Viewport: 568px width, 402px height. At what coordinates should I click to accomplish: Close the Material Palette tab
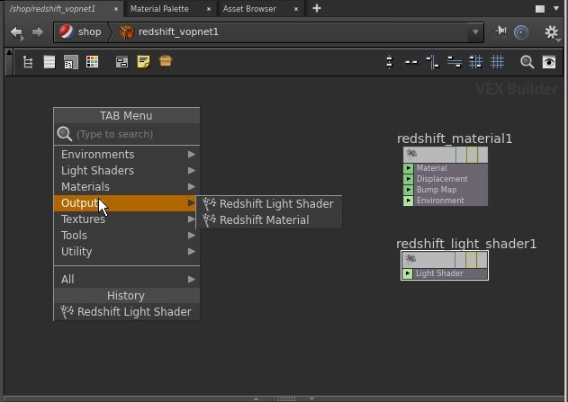(209, 9)
